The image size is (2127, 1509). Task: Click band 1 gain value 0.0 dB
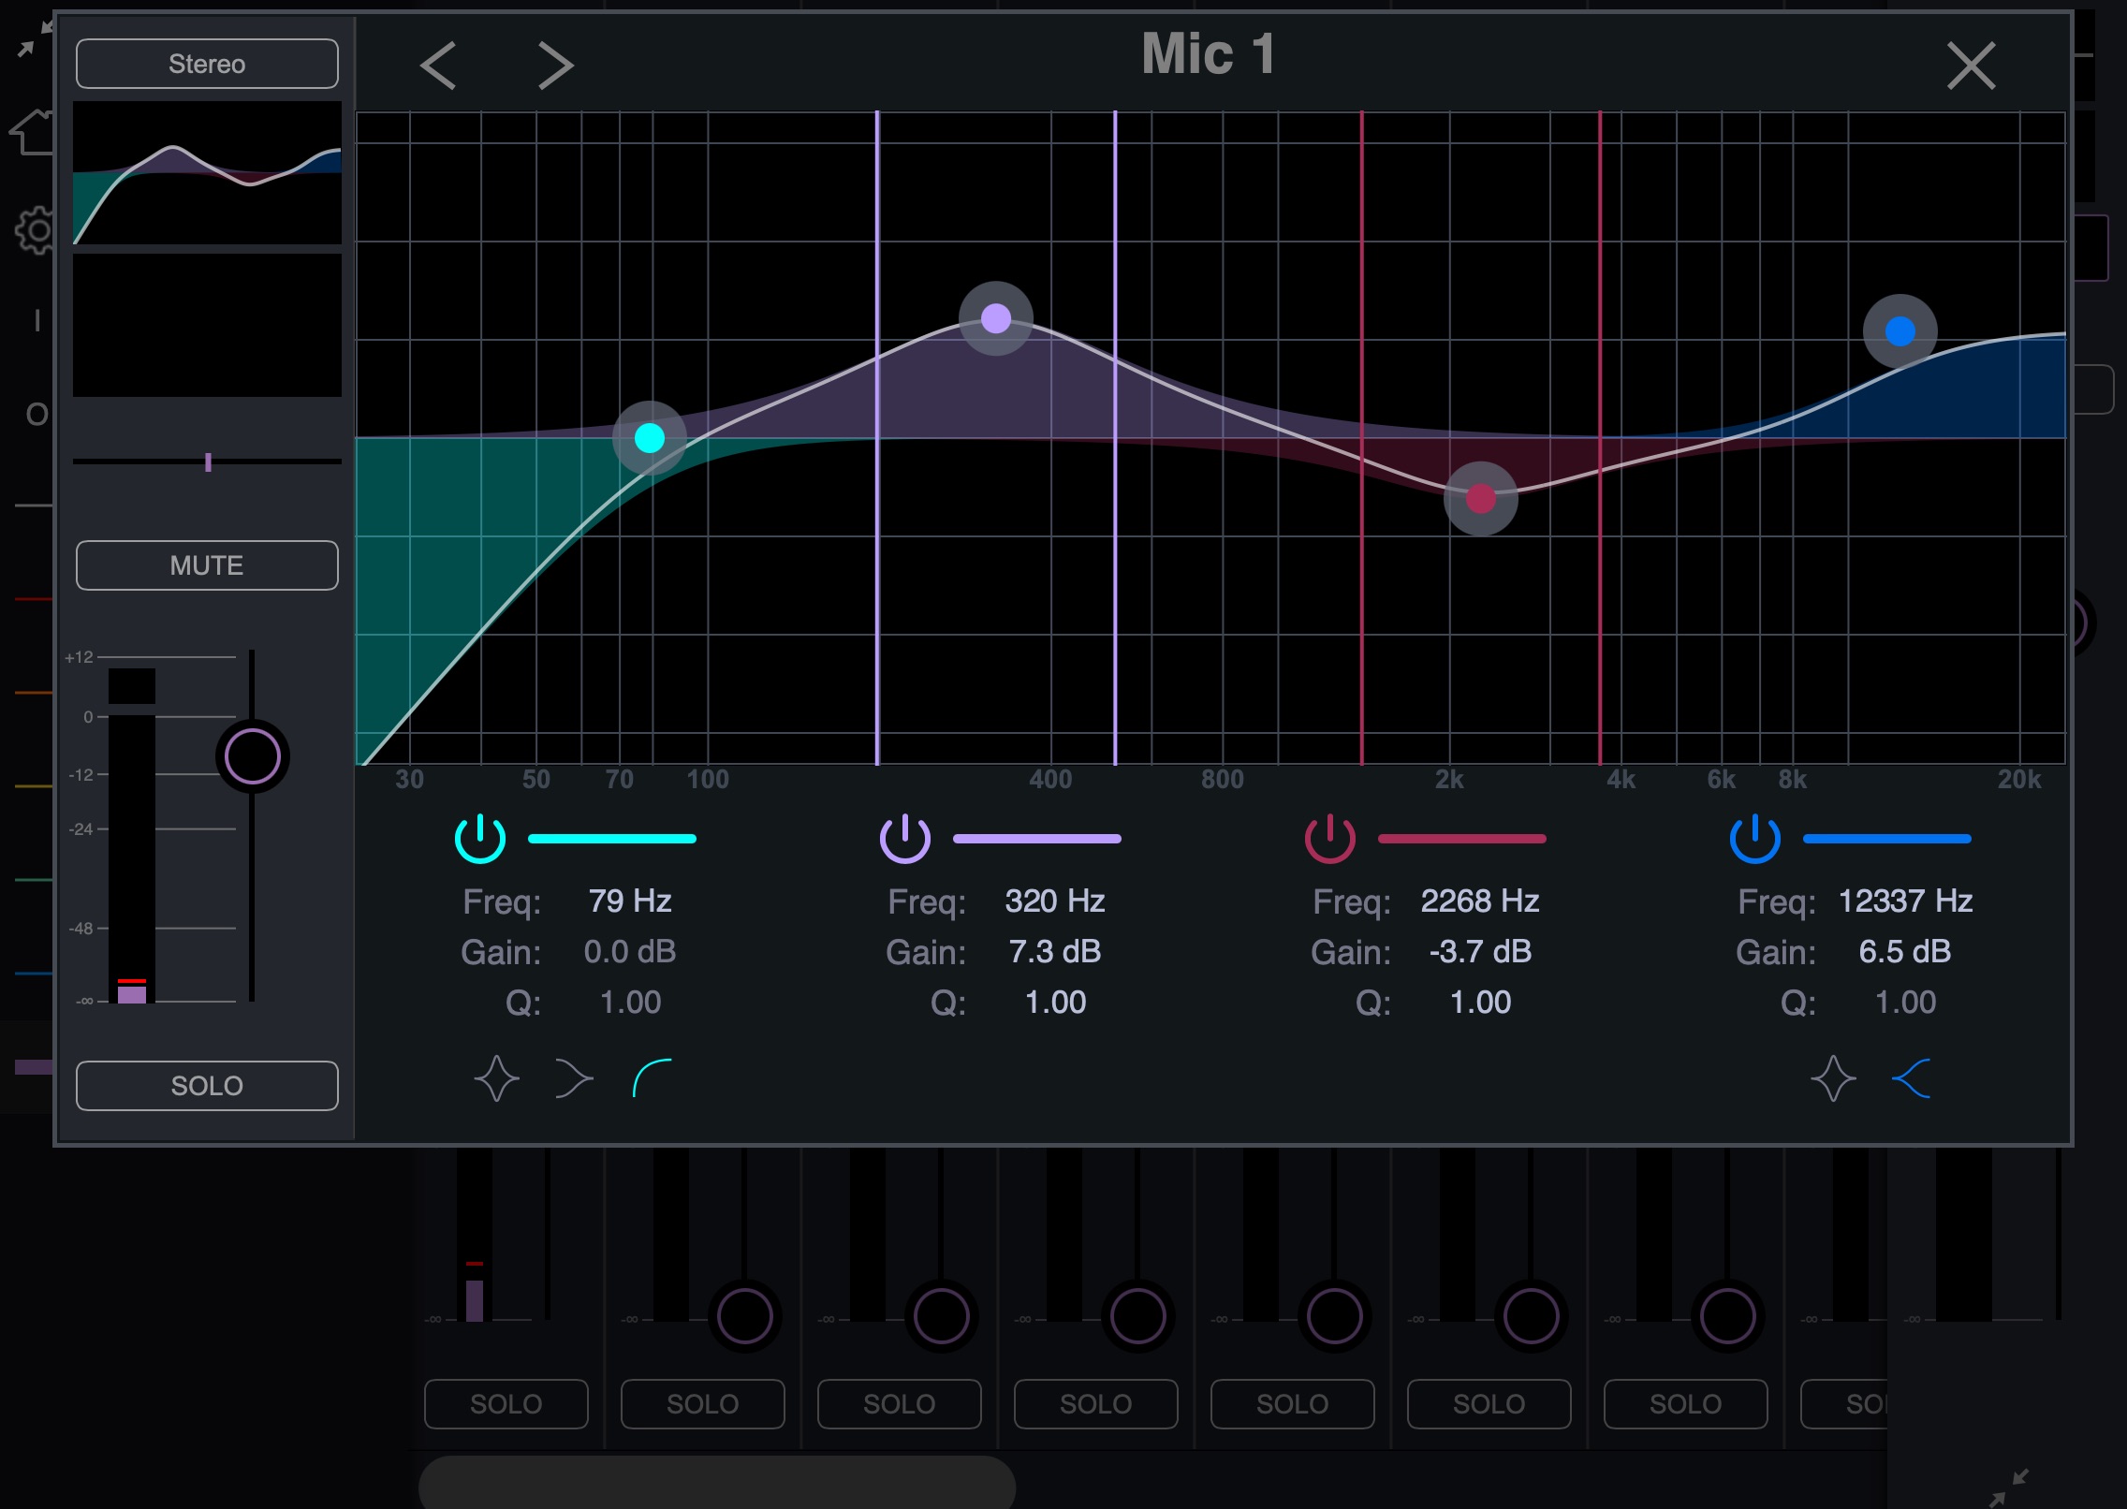pos(630,951)
